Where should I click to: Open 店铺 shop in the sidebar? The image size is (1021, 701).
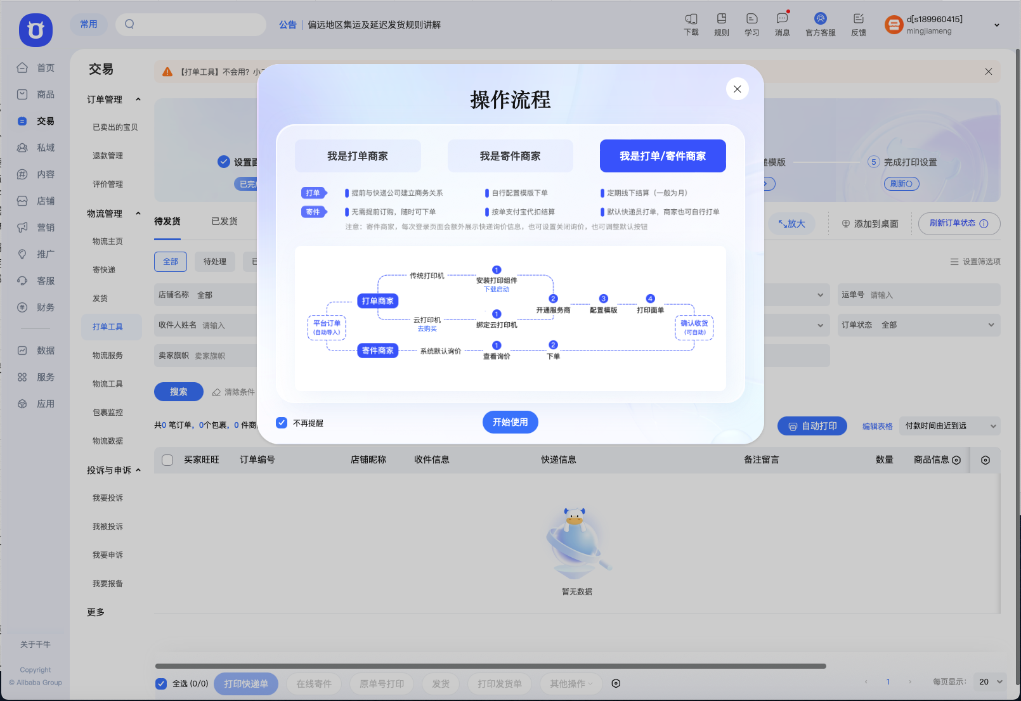coord(36,201)
